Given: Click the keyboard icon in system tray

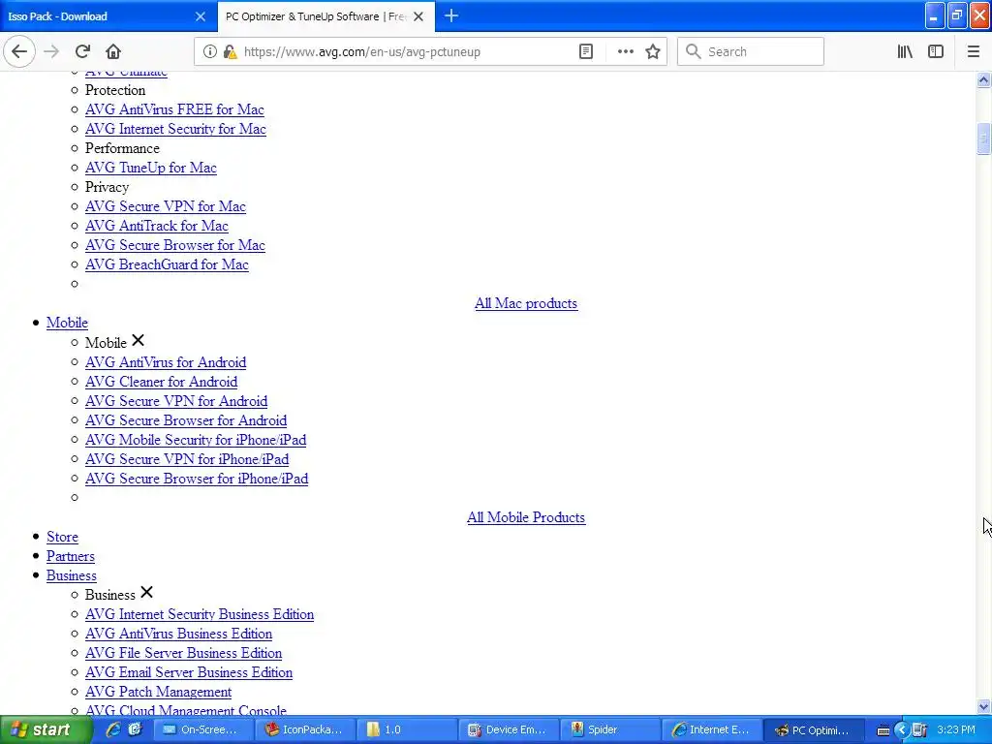Looking at the screenshot, I should pos(883,730).
